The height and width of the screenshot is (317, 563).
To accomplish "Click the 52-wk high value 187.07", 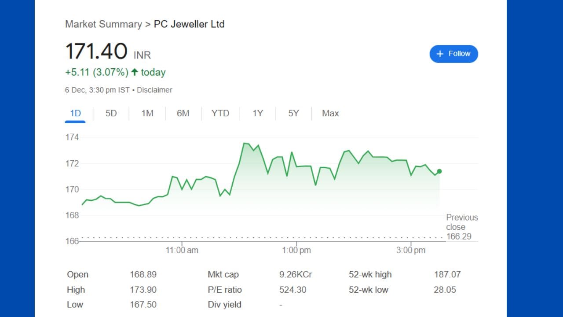I will point(447,274).
